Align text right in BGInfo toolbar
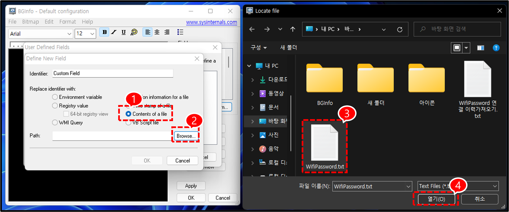Screen dimensions: 509x212 pyautogui.click(x=167, y=32)
